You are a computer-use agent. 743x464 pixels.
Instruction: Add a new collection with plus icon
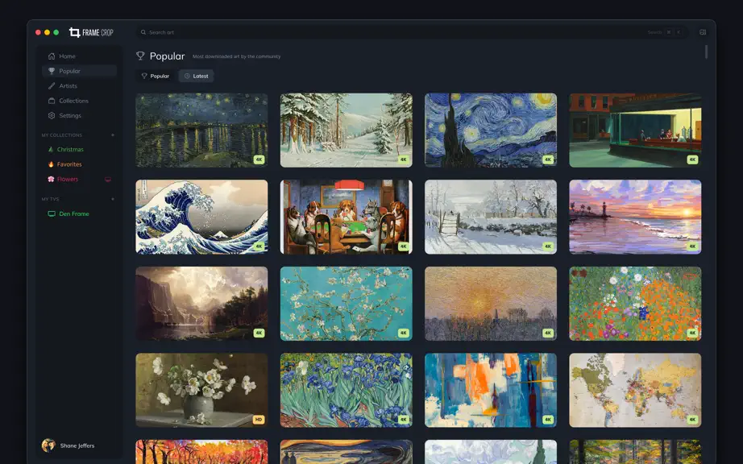pos(113,135)
